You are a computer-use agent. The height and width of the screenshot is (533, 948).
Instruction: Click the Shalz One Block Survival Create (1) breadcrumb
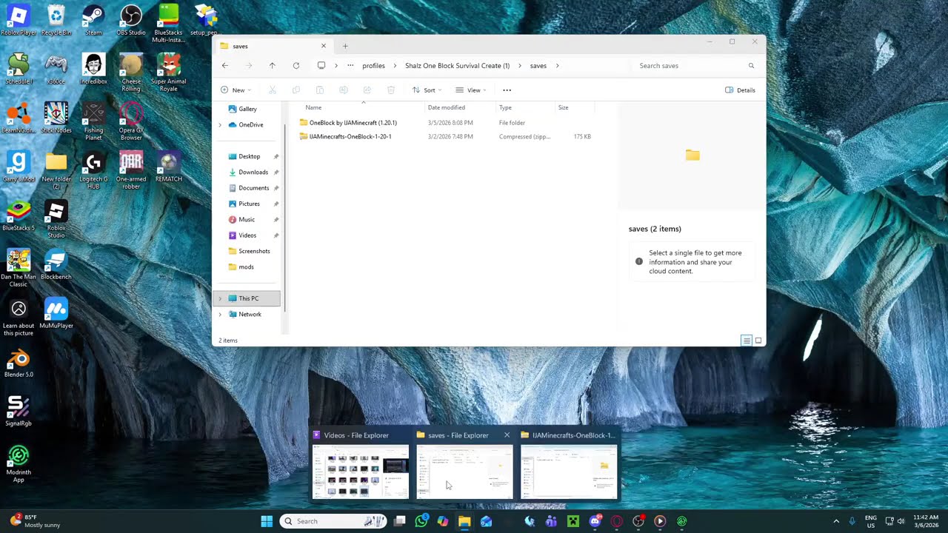(x=457, y=66)
